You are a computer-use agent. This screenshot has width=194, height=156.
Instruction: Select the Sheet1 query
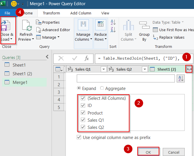coord(24,65)
